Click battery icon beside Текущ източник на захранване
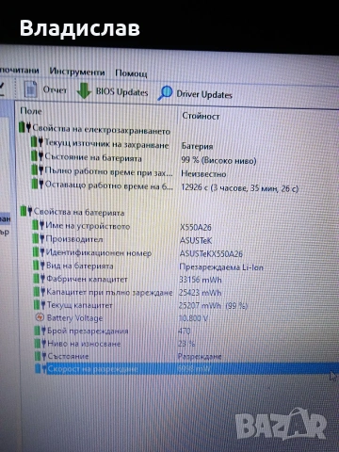The height and width of the screenshot is (452, 339). tap(37, 142)
